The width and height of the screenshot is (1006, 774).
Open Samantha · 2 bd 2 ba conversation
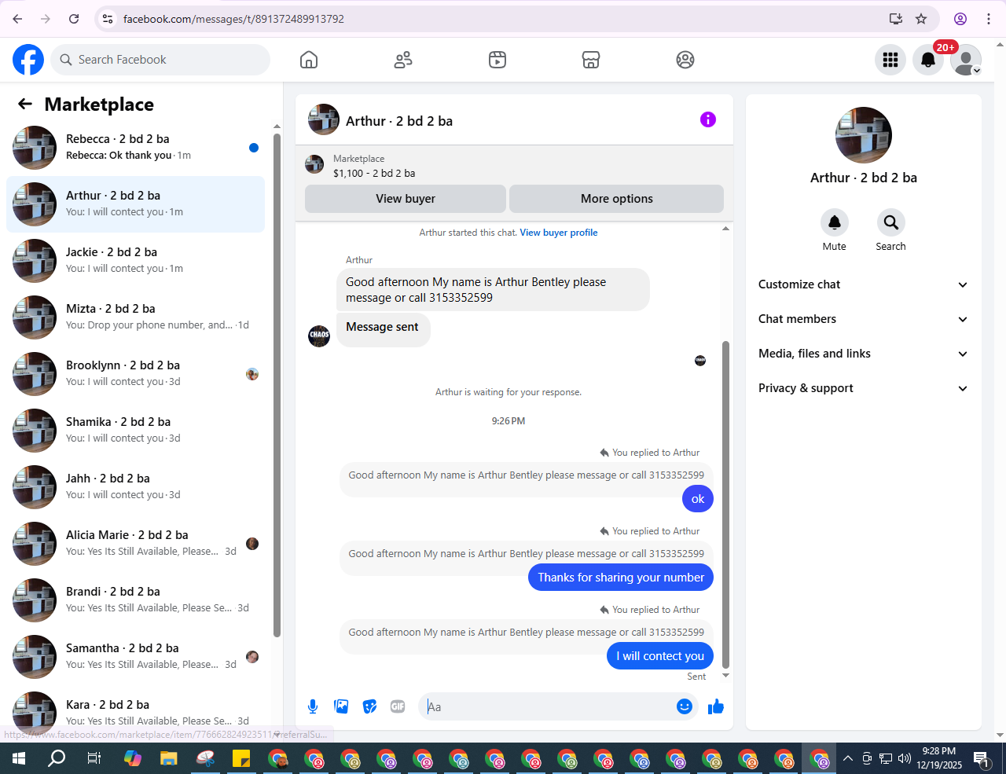point(135,657)
